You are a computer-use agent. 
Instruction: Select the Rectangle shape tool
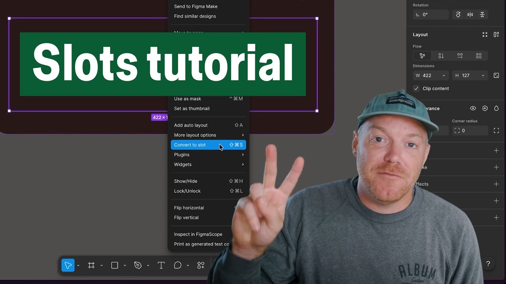[x=115, y=265]
